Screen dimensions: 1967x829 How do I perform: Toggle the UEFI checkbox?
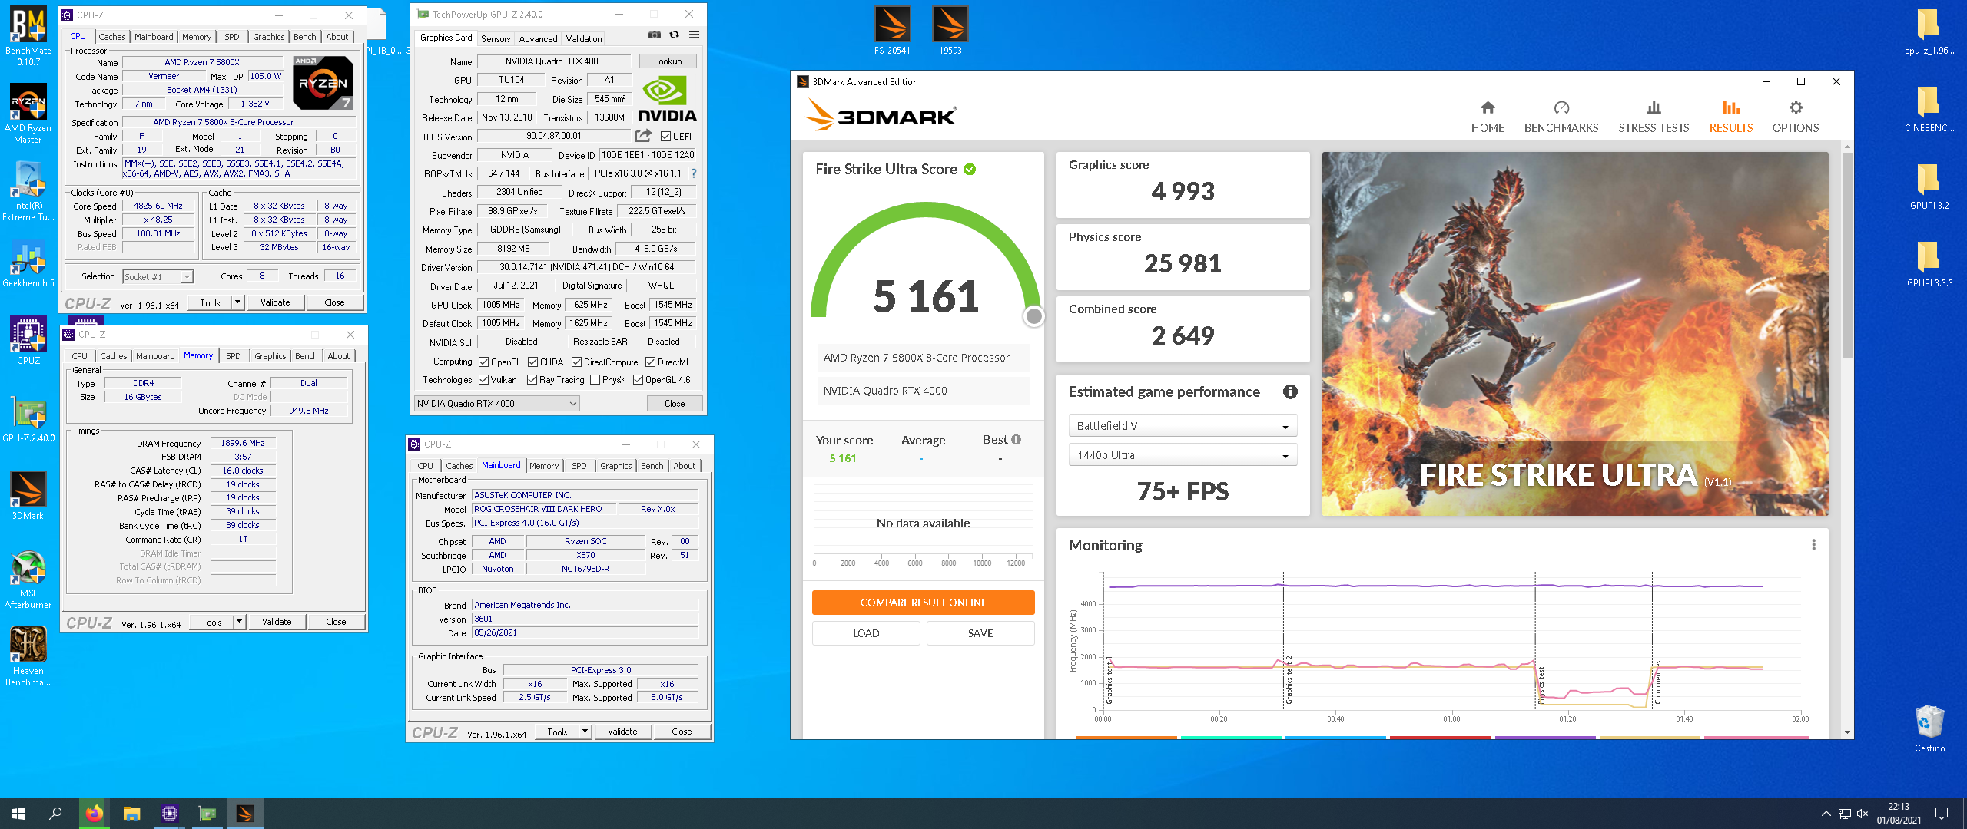(x=665, y=137)
